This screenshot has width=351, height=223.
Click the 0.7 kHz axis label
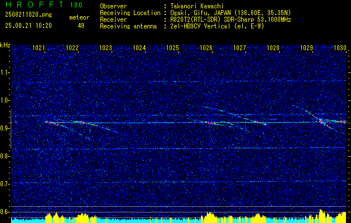tap(4, 184)
